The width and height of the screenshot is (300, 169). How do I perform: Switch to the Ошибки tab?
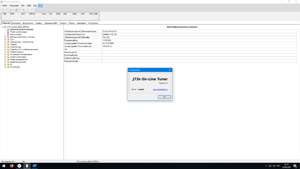[38, 23]
